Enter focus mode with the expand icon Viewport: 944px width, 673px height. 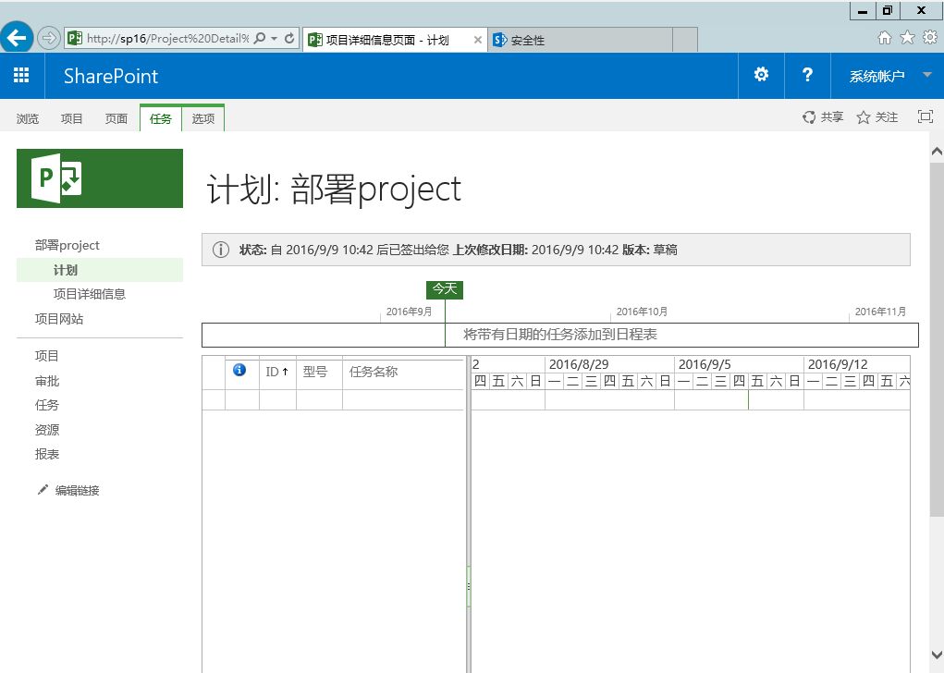click(x=925, y=116)
